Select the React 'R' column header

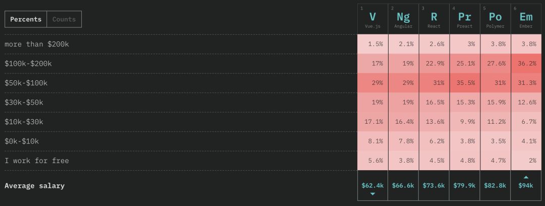coord(434,18)
